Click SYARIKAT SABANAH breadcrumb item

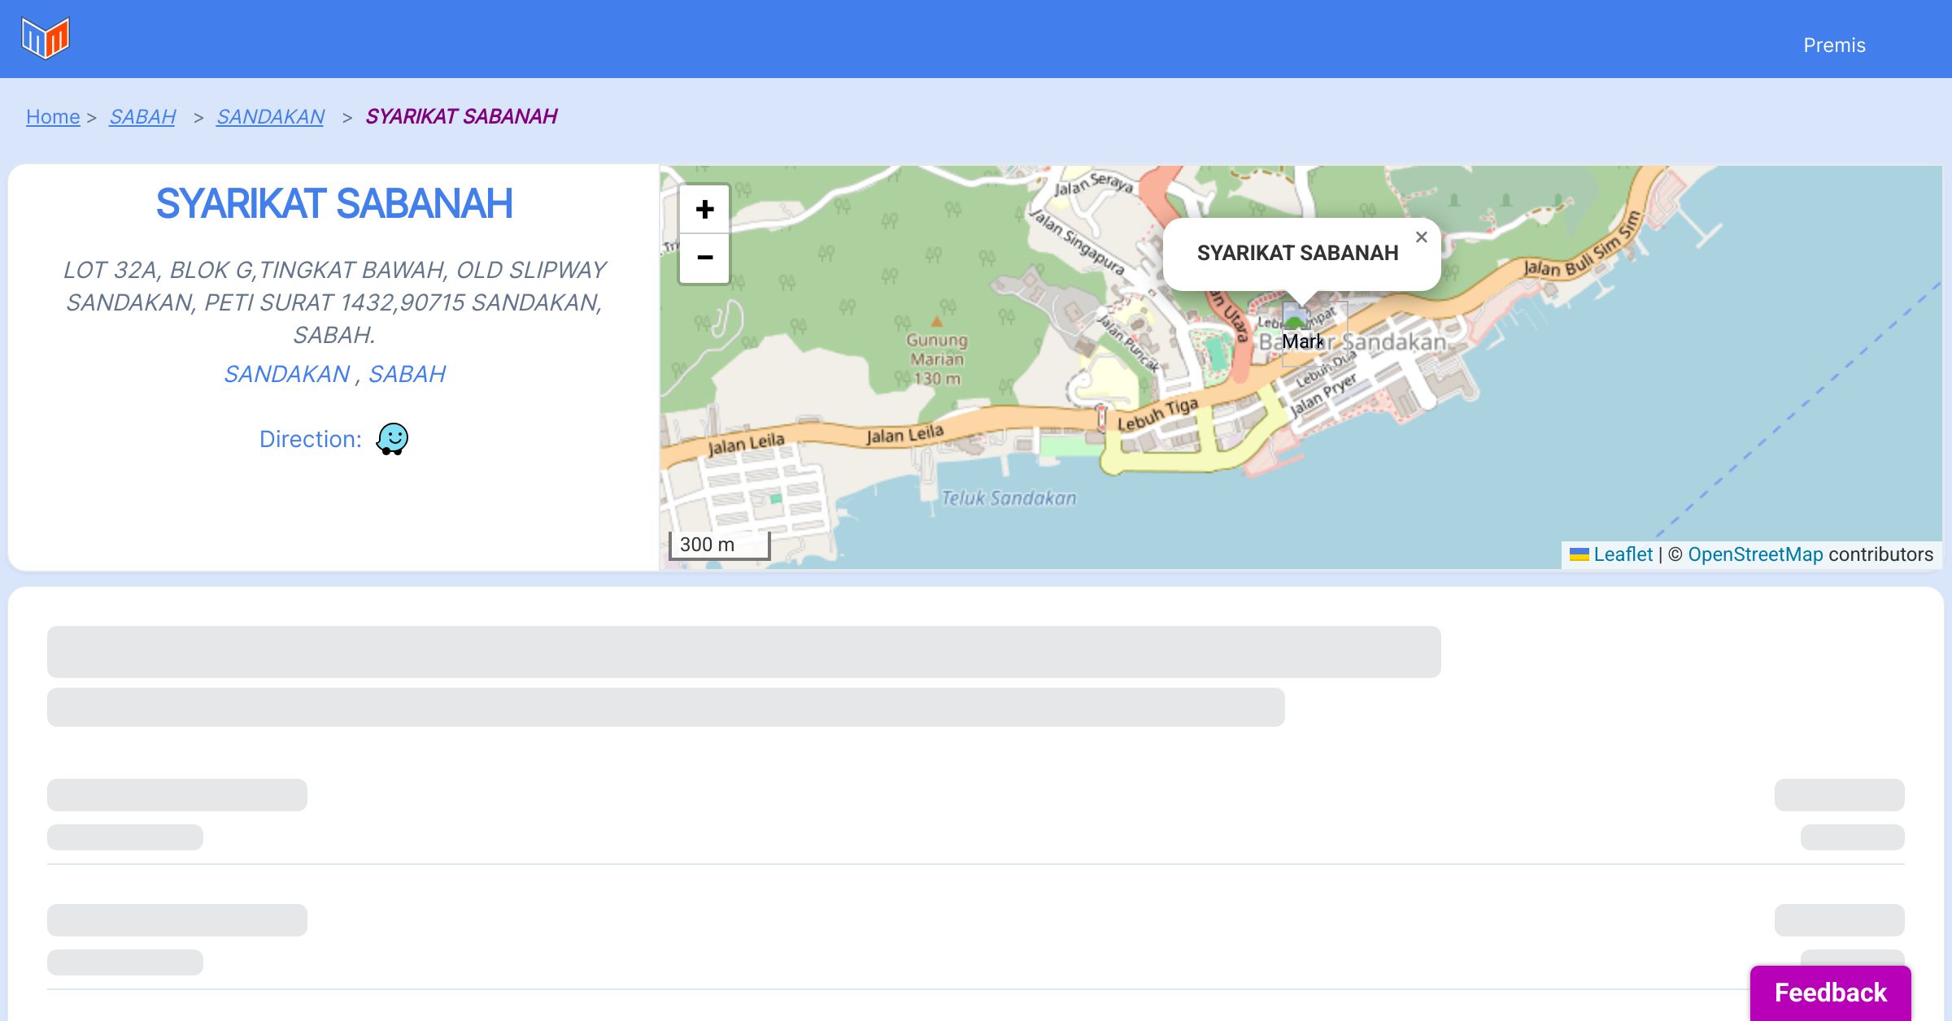coord(461,117)
